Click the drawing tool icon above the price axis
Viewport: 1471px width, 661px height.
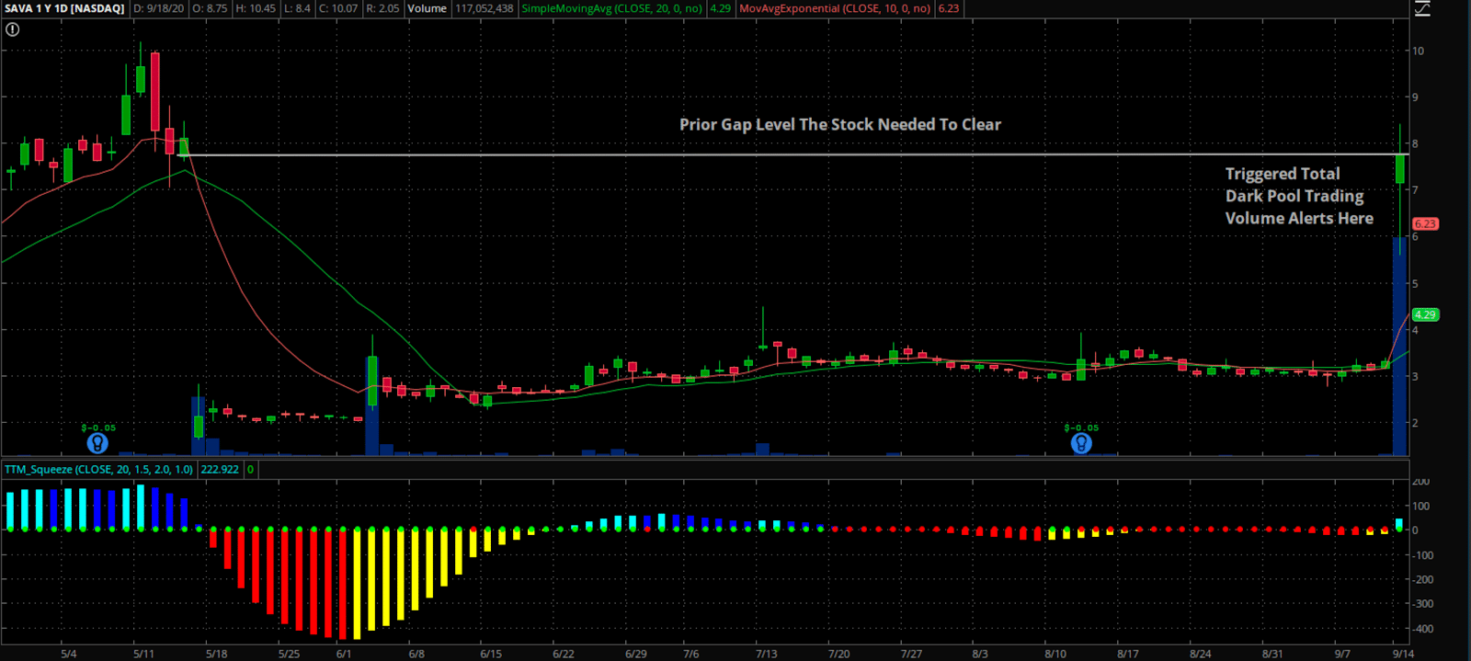tap(1422, 9)
